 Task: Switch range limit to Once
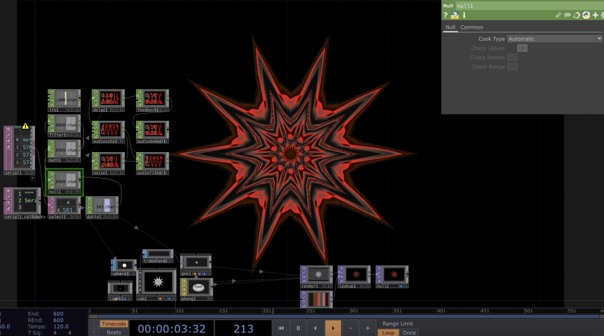[409, 332]
